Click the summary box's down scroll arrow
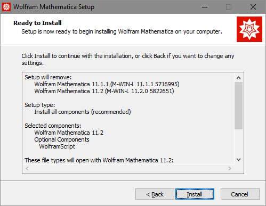Viewport: 266px width, 206px height. coord(238,160)
